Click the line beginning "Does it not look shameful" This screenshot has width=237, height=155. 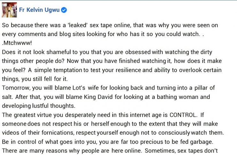click(107, 52)
